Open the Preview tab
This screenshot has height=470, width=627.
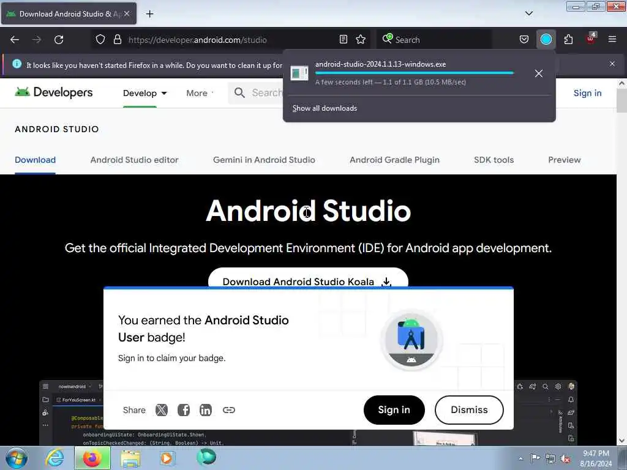[564, 160]
